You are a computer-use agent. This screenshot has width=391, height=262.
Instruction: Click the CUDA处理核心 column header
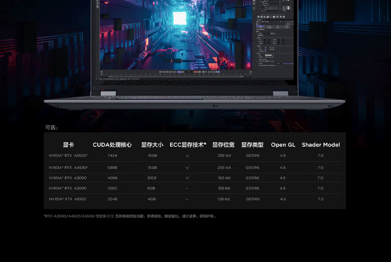pyautogui.click(x=112, y=145)
